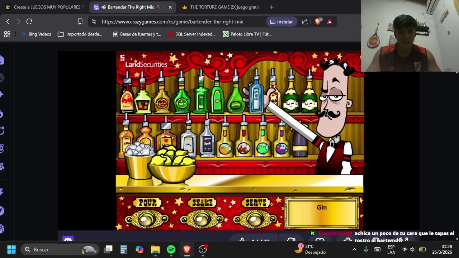459x258 pixels.
Task: Open the Brave Shields panel
Action: coord(318,21)
